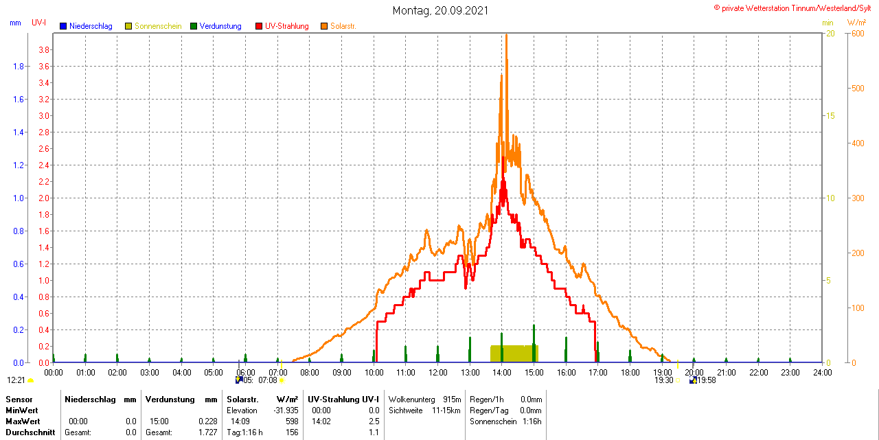Click the 14:00 time axis label
Screen dimensions: 879x440
[x=502, y=373]
